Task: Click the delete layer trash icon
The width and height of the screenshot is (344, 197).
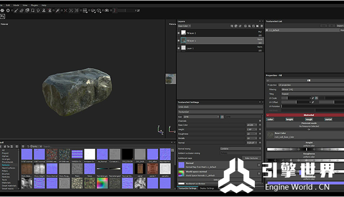Action: [x=262, y=26]
